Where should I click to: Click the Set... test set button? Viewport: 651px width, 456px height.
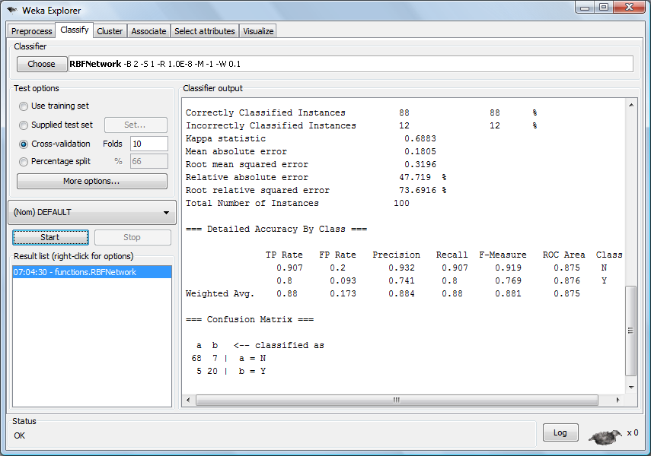(136, 125)
